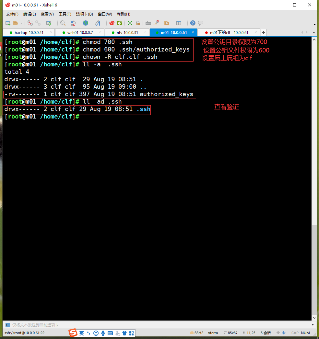Open the tab list dropdown arrow
This screenshot has width=319, height=339.
tap(314, 33)
